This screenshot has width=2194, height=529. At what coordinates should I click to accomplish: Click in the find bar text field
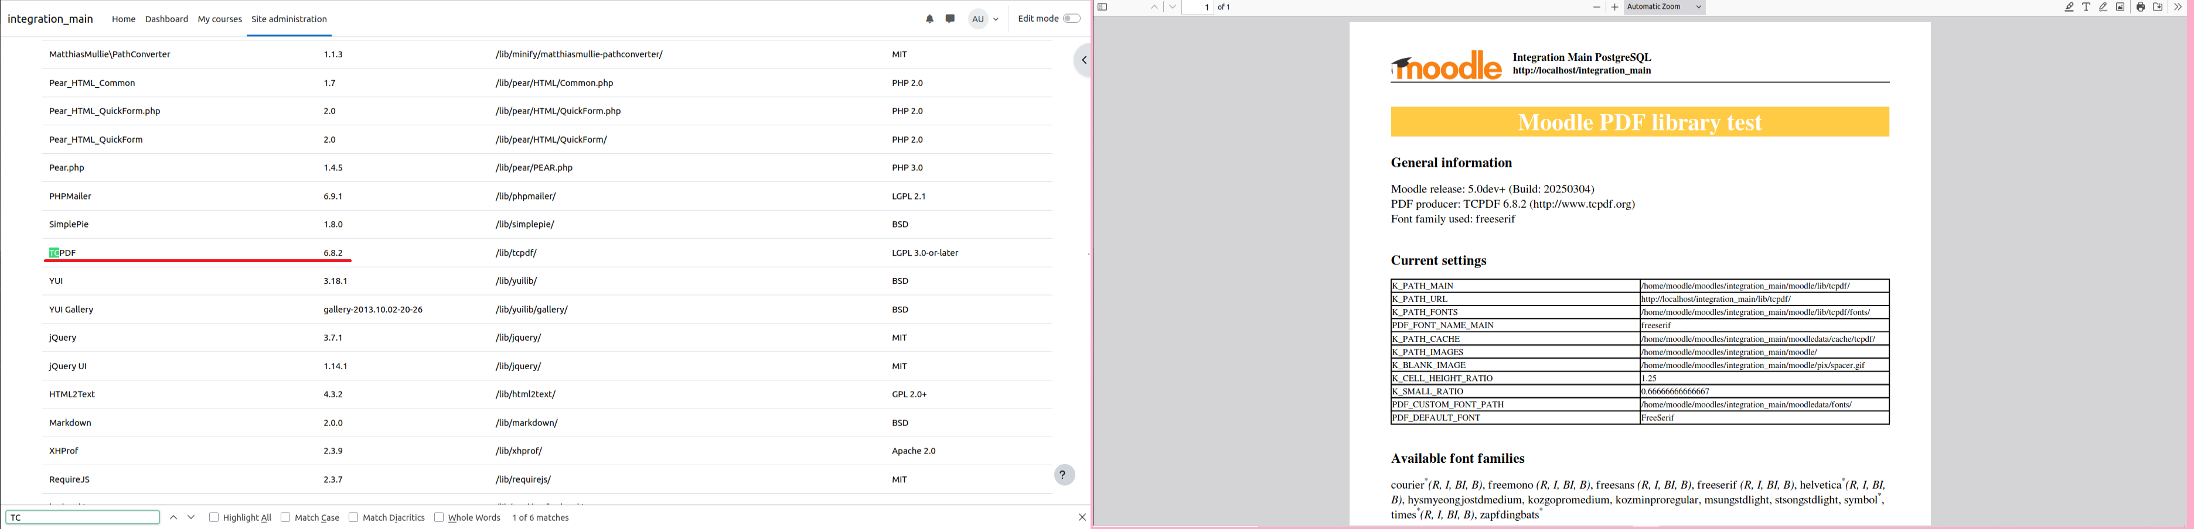83,517
